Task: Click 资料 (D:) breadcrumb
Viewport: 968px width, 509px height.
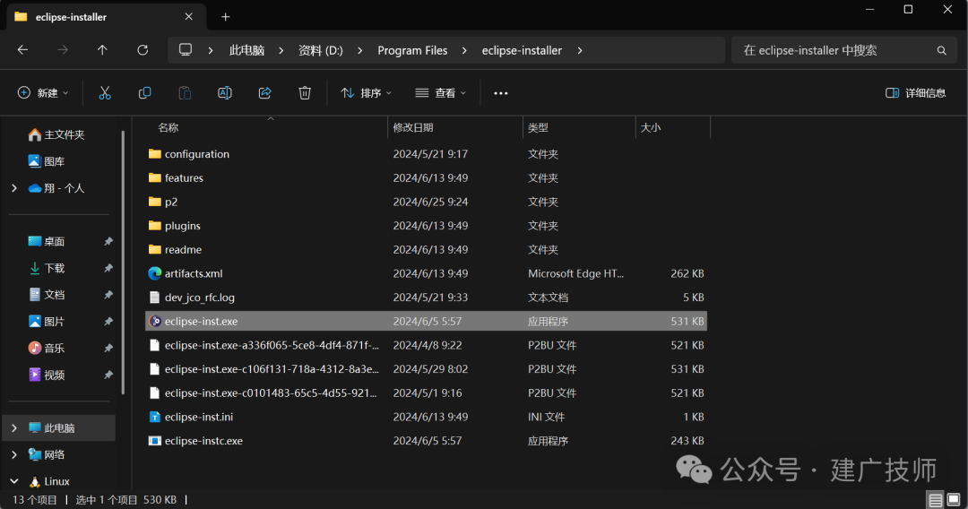Action: tap(320, 50)
